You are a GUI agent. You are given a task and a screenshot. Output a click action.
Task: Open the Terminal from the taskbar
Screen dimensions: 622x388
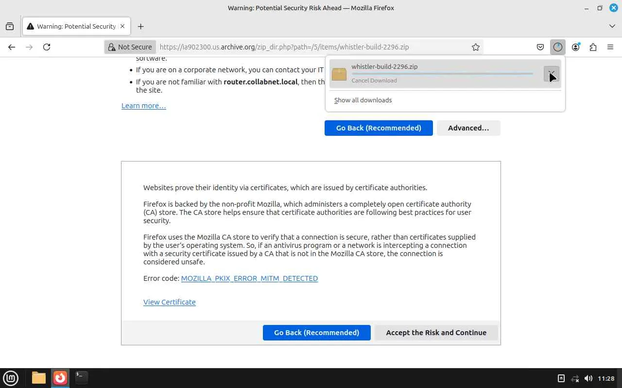coord(81,378)
